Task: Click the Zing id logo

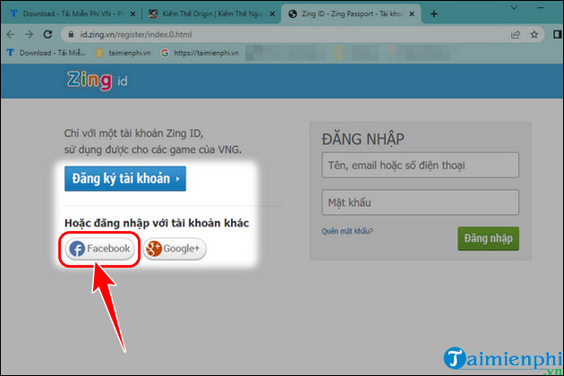Action: (x=97, y=81)
